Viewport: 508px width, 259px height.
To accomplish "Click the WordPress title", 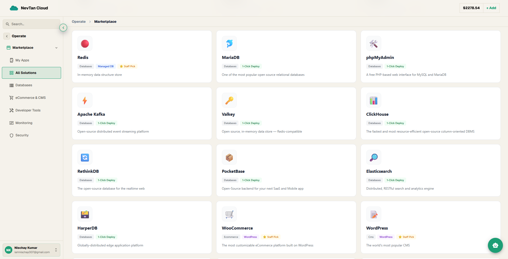I will click(x=377, y=228).
